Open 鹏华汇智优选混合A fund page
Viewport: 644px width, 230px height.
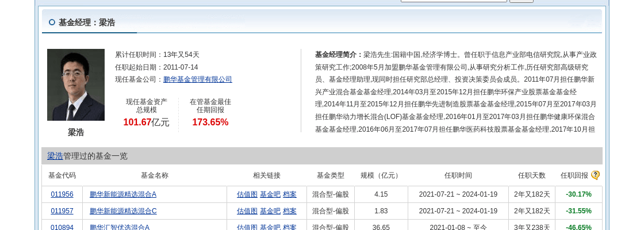120,227
